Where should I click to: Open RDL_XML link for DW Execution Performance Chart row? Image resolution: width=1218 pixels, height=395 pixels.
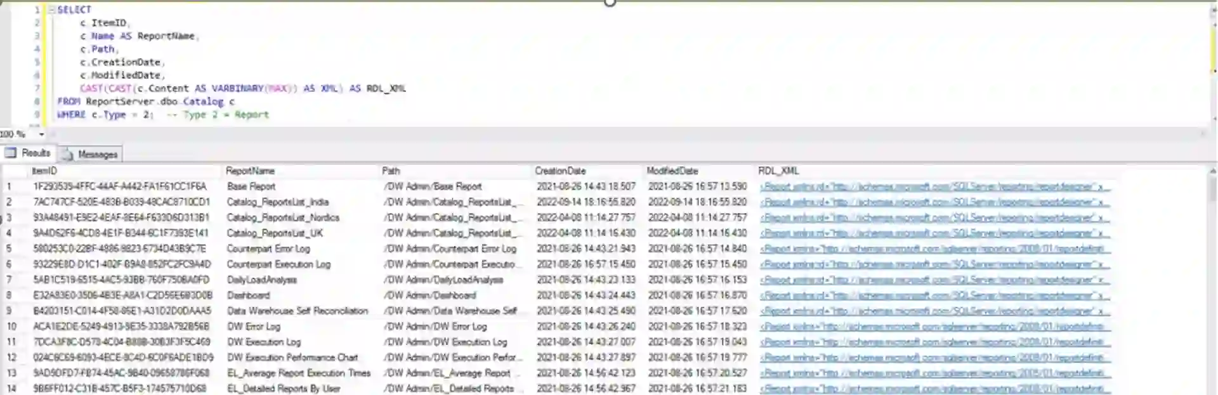click(934, 358)
